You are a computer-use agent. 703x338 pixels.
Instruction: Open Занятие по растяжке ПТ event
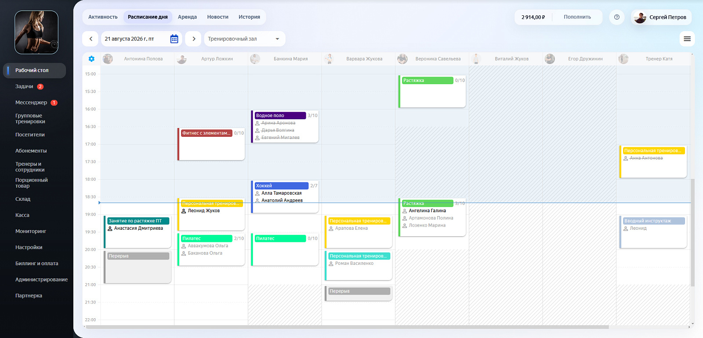point(137,232)
